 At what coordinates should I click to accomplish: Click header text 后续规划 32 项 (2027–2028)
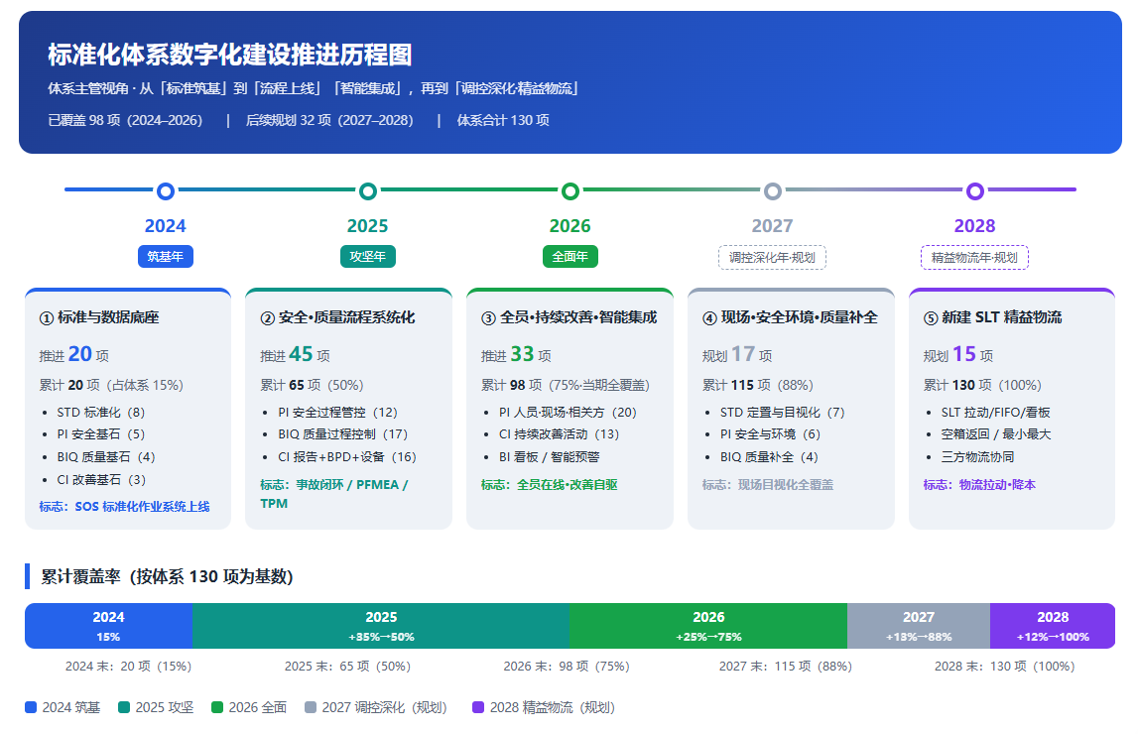(x=329, y=120)
